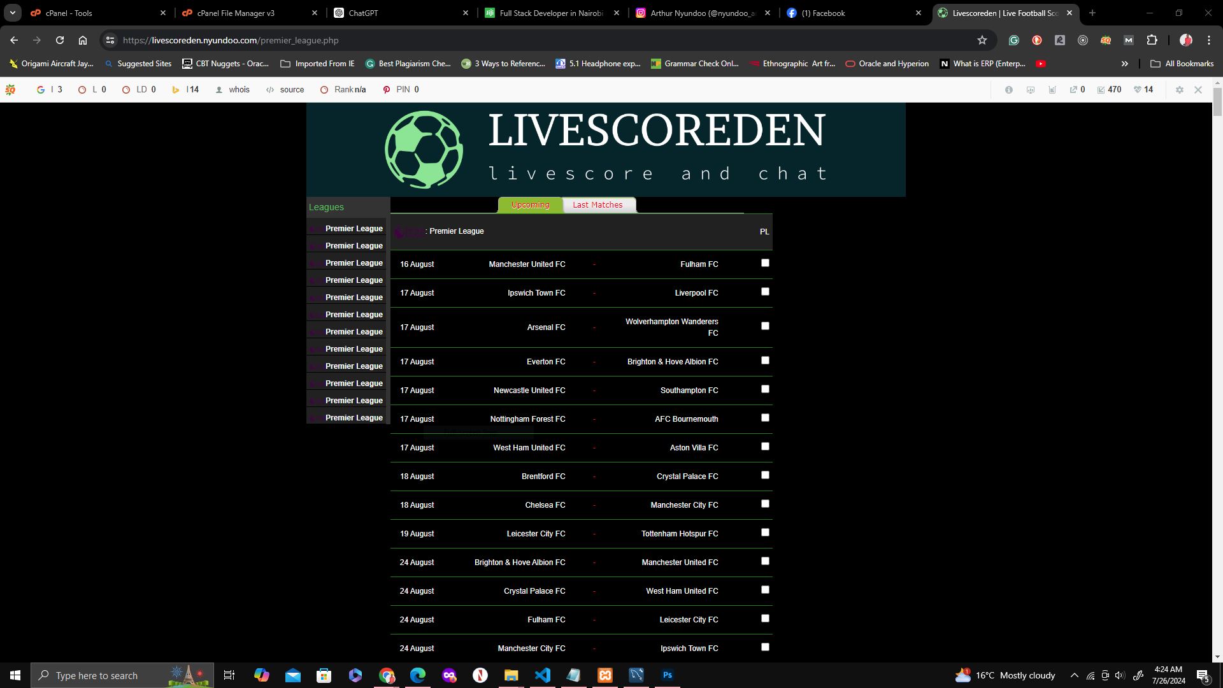Open a new browser tab

(x=1092, y=13)
